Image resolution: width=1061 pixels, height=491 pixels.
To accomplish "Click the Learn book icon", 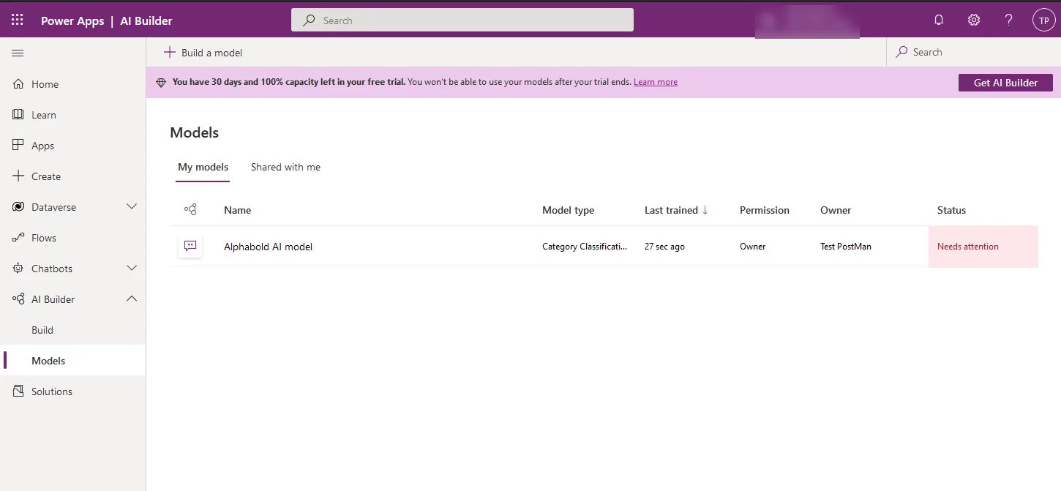I will pyautogui.click(x=18, y=115).
